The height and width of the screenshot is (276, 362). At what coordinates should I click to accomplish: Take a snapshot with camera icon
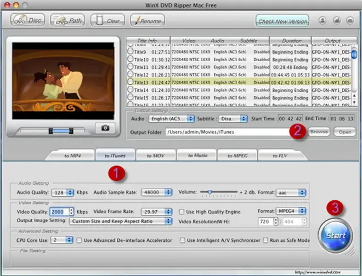105,128
